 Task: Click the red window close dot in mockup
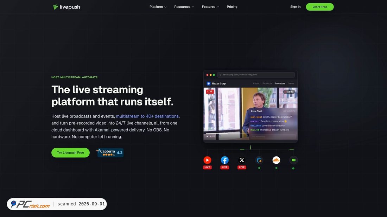[x=207, y=75]
